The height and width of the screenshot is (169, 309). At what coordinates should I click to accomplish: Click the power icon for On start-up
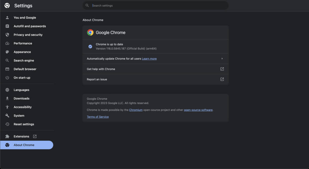(x=7, y=77)
